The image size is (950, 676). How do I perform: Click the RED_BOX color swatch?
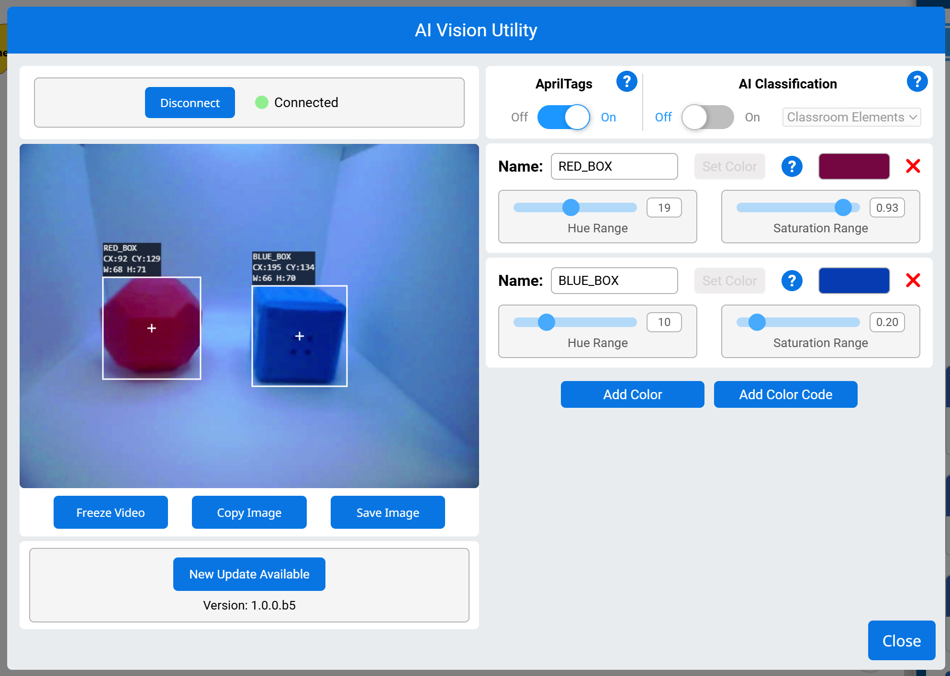point(854,166)
